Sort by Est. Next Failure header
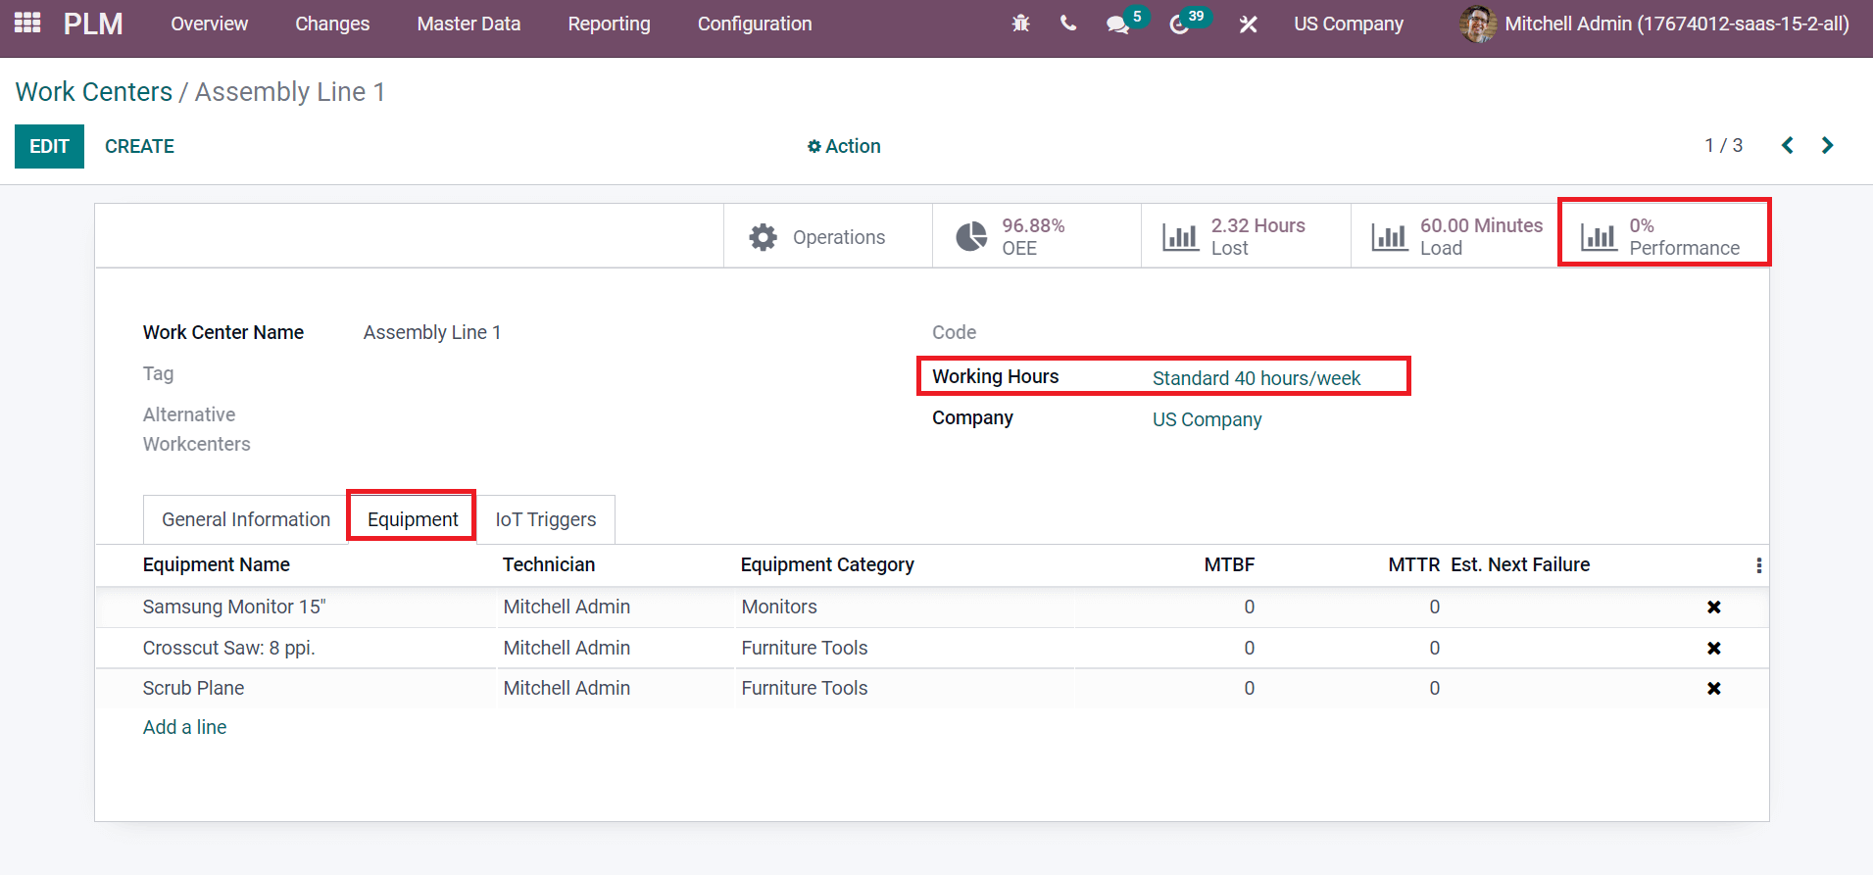 [x=1520, y=564]
